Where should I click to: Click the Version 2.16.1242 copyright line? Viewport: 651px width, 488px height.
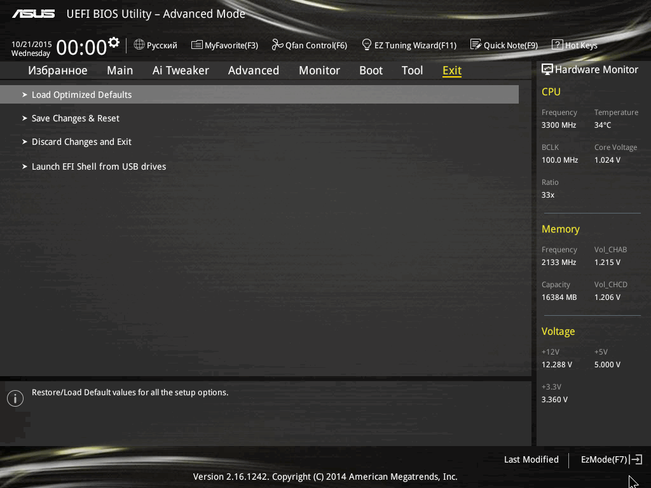click(x=325, y=477)
